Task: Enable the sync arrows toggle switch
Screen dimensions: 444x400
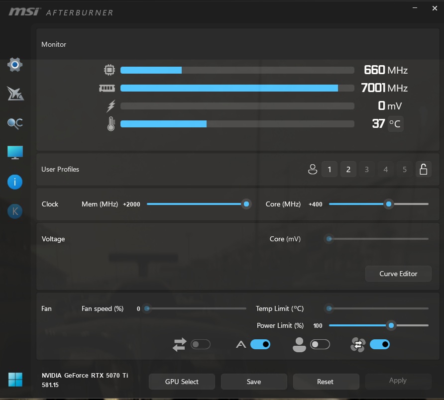Action: [201, 344]
